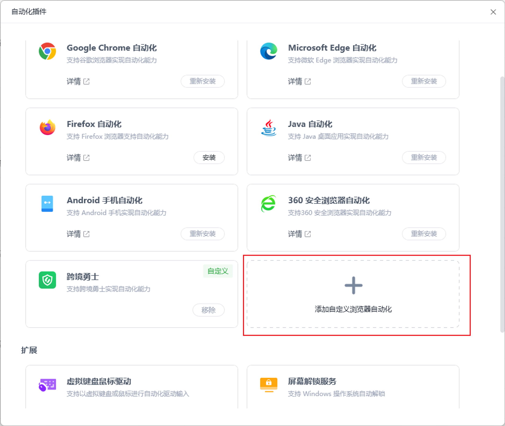Click the green 自定义 tag on 跨境勇士
The height and width of the screenshot is (426, 505).
click(x=218, y=271)
